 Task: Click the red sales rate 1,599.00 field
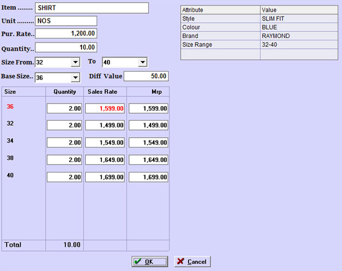105,108
